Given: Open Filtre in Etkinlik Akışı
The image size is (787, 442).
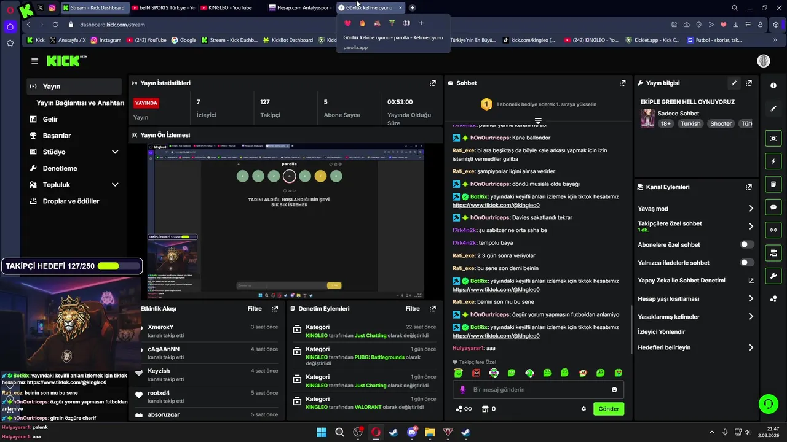Looking at the screenshot, I should point(255,309).
